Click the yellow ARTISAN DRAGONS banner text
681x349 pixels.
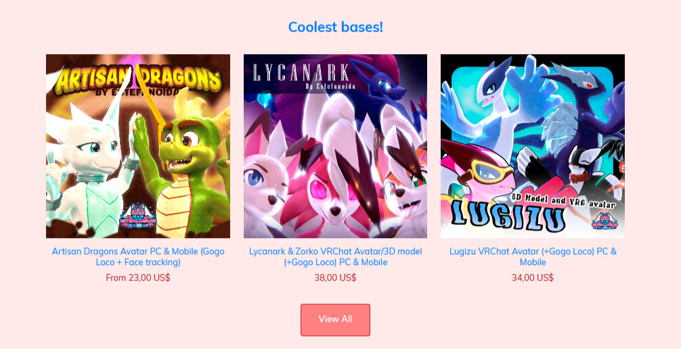pos(138,80)
